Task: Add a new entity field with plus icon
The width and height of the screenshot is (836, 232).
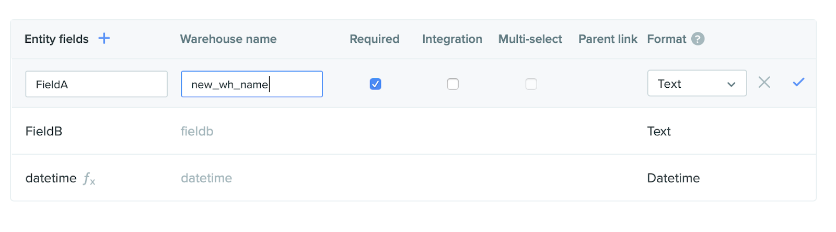Action: click(104, 38)
